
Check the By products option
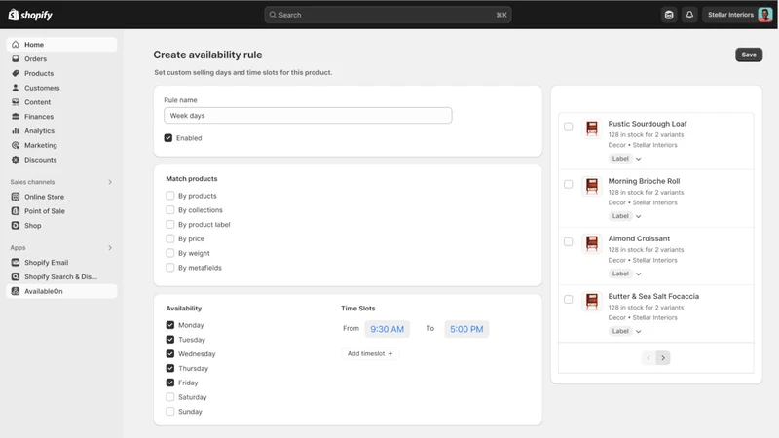pyautogui.click(x=169, y=196)
